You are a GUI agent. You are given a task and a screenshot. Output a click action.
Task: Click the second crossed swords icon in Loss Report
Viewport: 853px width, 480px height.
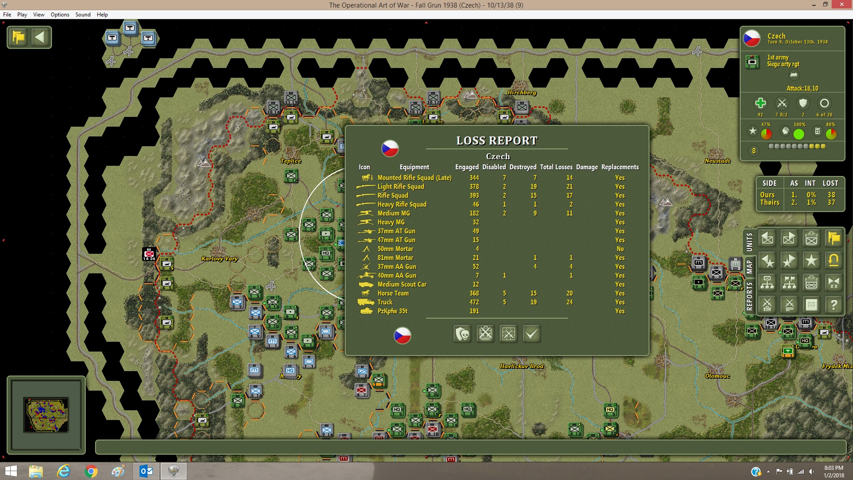coord(509,333)
